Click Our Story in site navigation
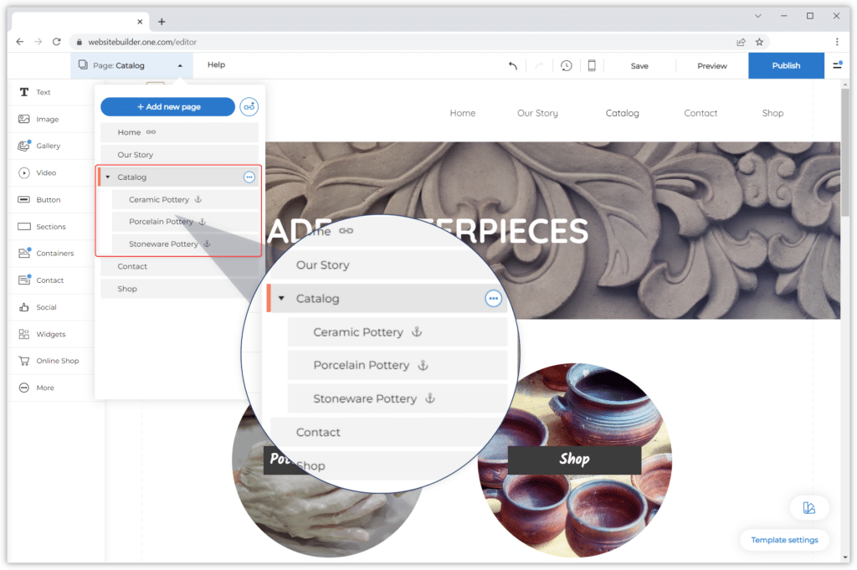 537,113
